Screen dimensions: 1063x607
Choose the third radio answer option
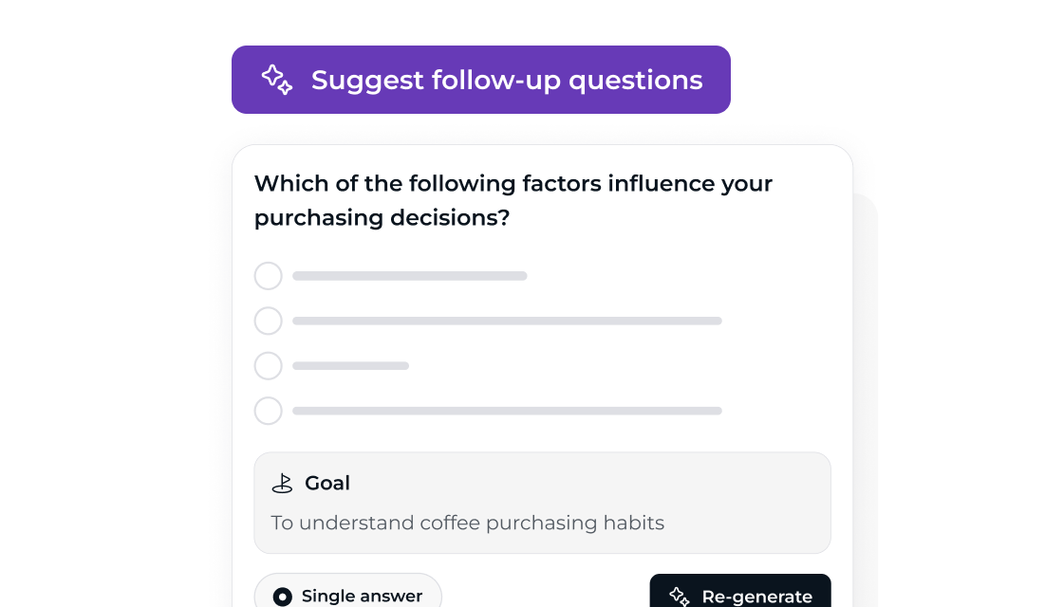(x=269, y=366)
